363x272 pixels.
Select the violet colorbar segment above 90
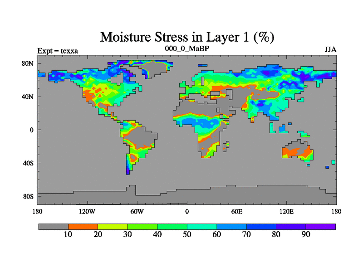[321, 226]
